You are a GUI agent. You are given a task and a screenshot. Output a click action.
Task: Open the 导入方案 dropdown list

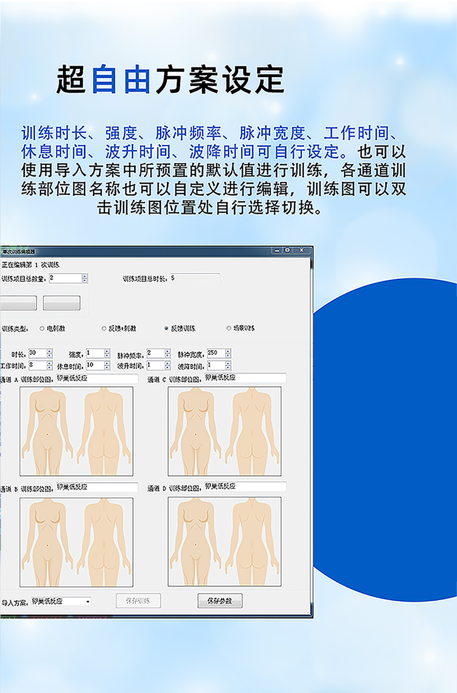(88, 602)
